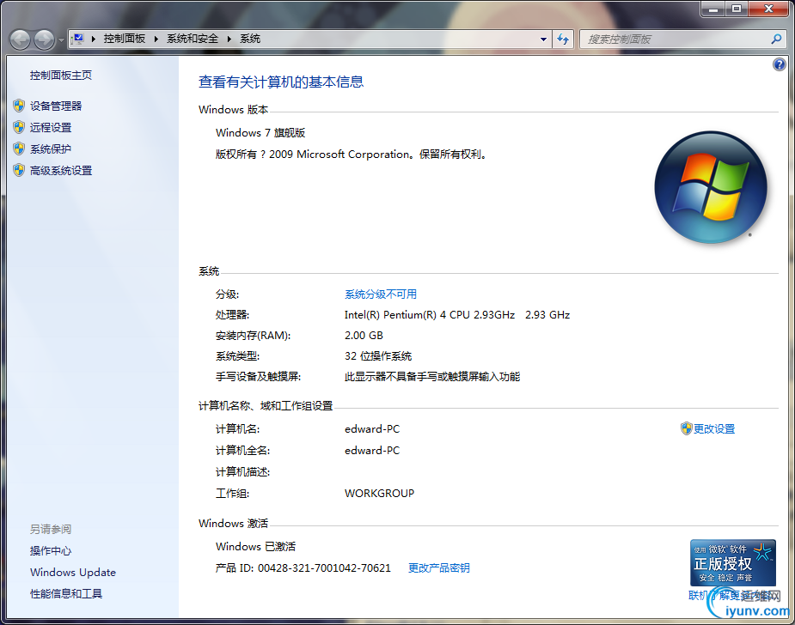Open 更改设置 next to computer name
This screenshot has height=625, width=795.
point(712,428)
